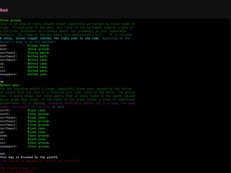Viewport: 231px width, 173px height.
Task: Click 'an axe2.' in the giant description
Action: [x=59, y=107]
